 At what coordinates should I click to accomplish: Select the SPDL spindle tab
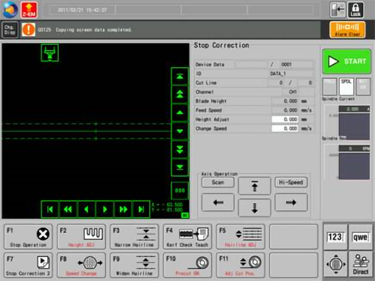(x=346, y=87)
